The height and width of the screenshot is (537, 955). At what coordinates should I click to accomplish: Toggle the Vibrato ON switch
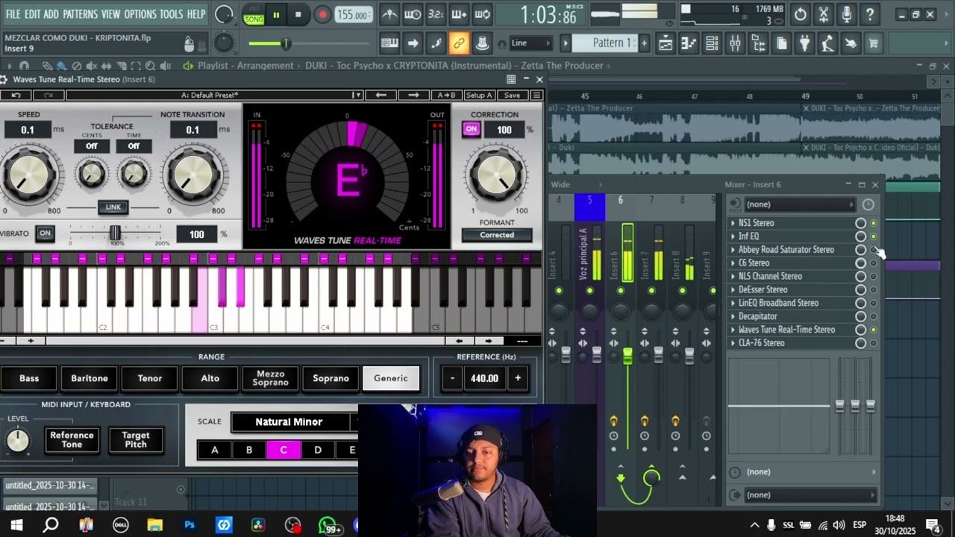pos(45,233)
